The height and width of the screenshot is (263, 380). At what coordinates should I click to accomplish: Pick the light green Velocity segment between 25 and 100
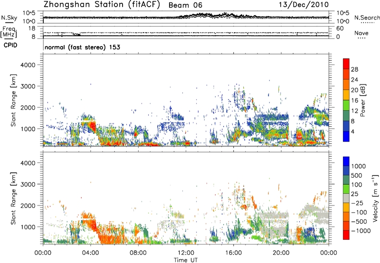(x=346, y=189)
